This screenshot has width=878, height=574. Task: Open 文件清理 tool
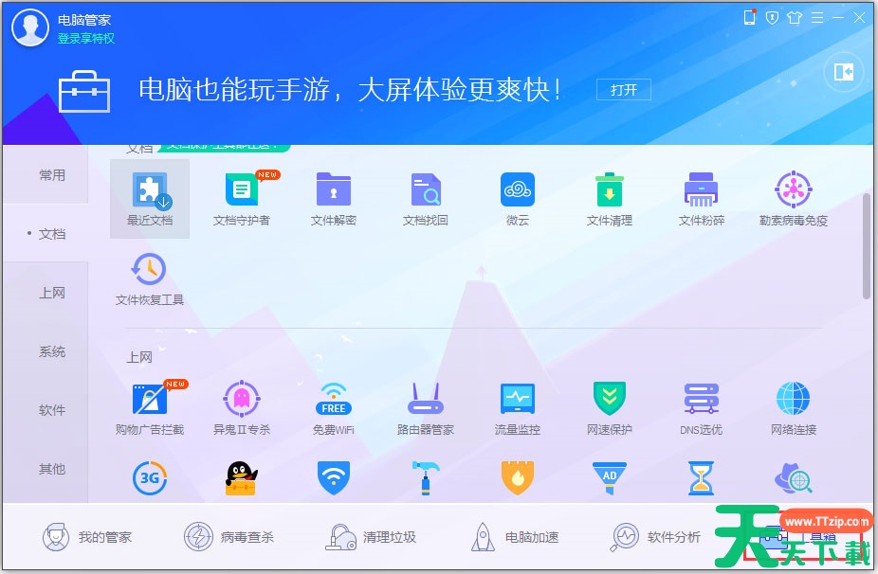pos(610,199)
